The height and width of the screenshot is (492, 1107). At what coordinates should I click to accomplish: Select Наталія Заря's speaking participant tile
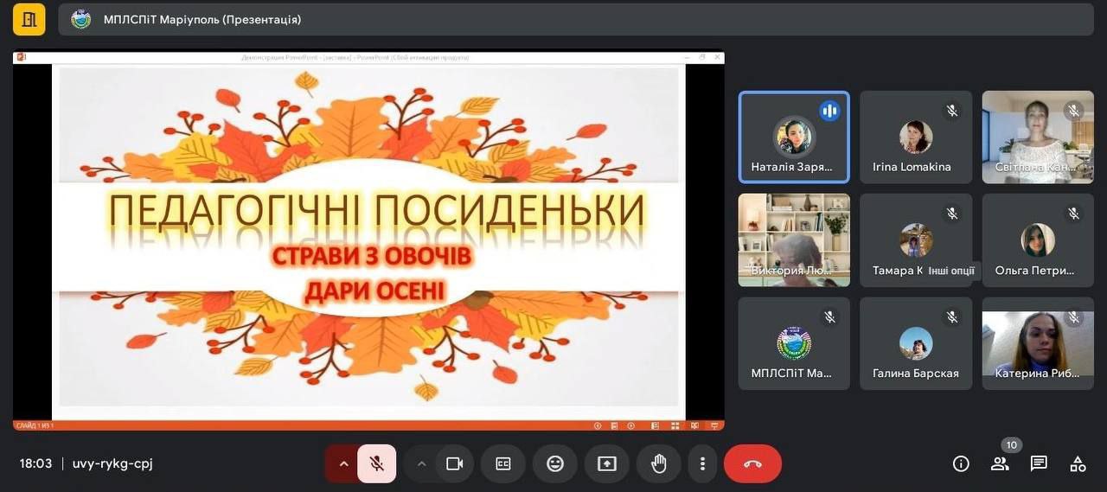click(794, 137)
